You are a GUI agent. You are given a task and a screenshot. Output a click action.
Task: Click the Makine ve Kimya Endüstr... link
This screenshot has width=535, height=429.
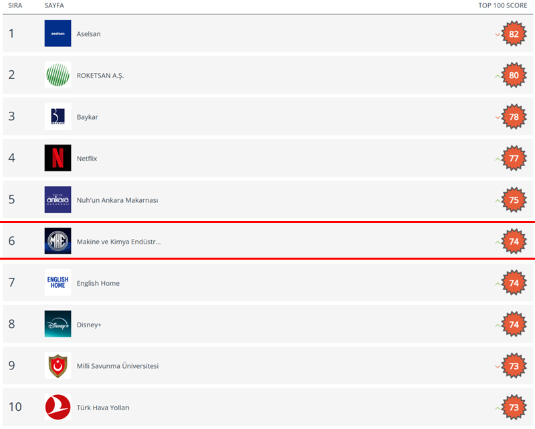pyautogui.click(x=118, y=242)
